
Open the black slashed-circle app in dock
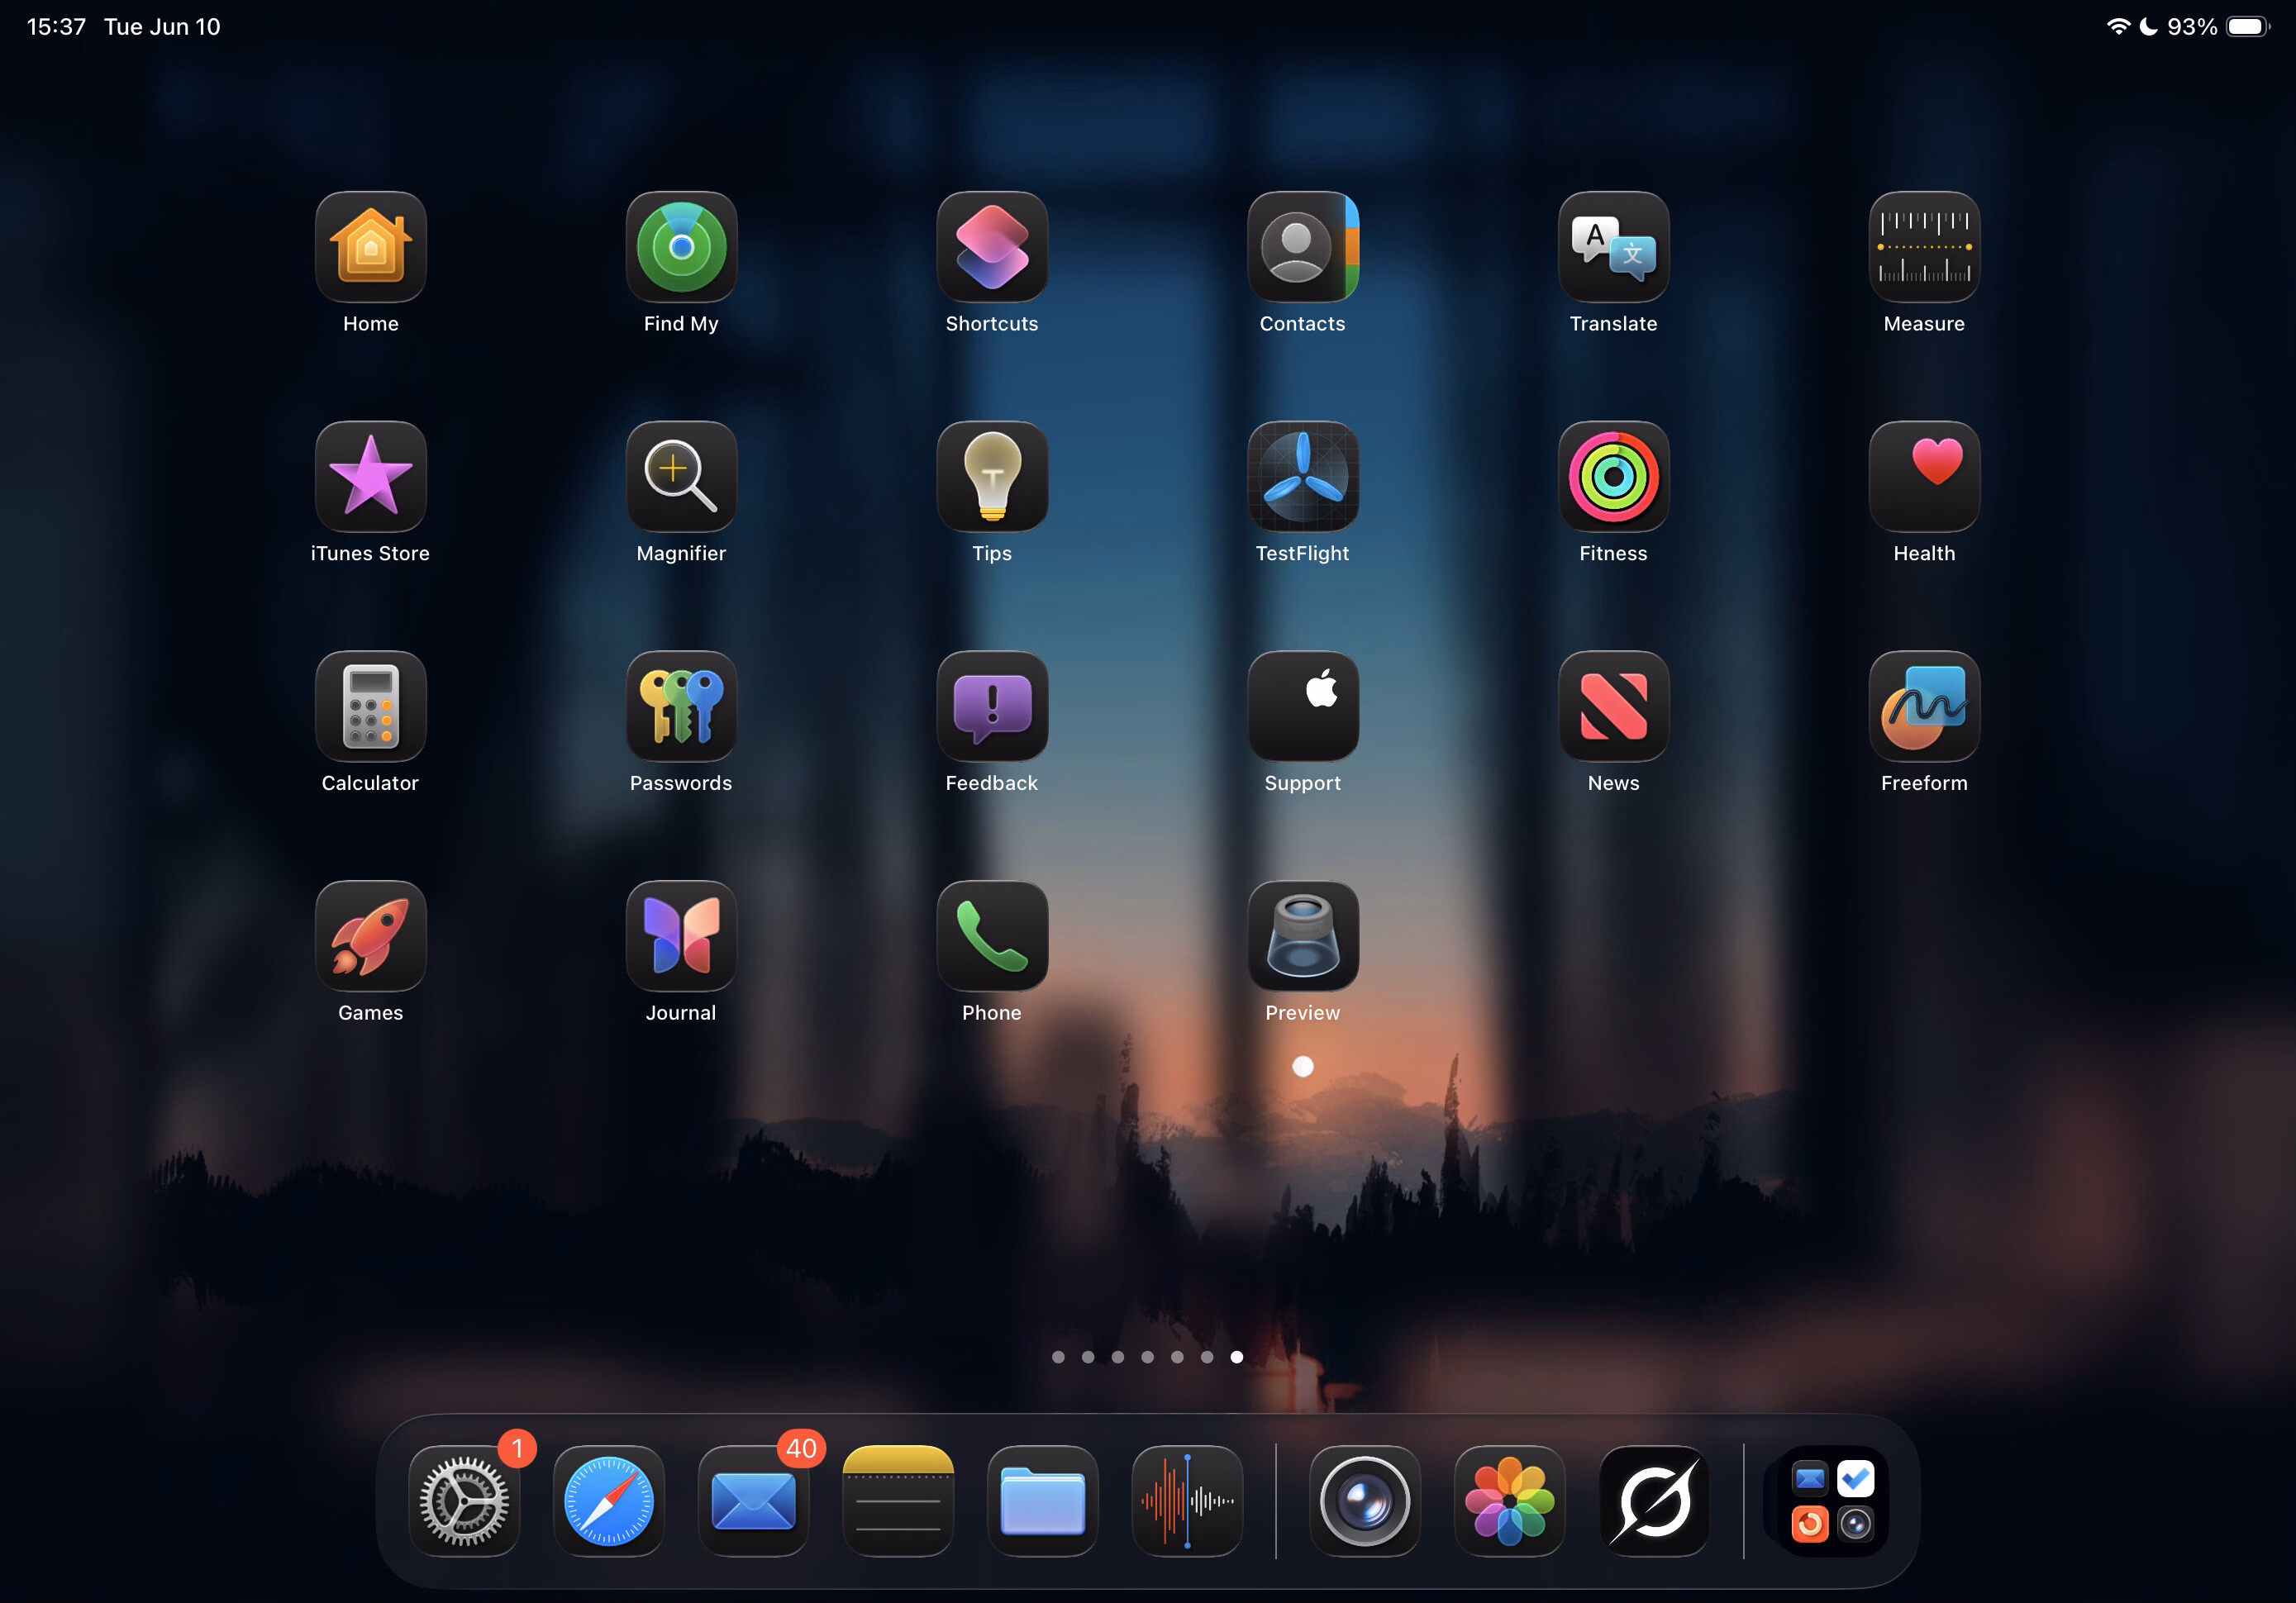[x=1654, y=1501]
